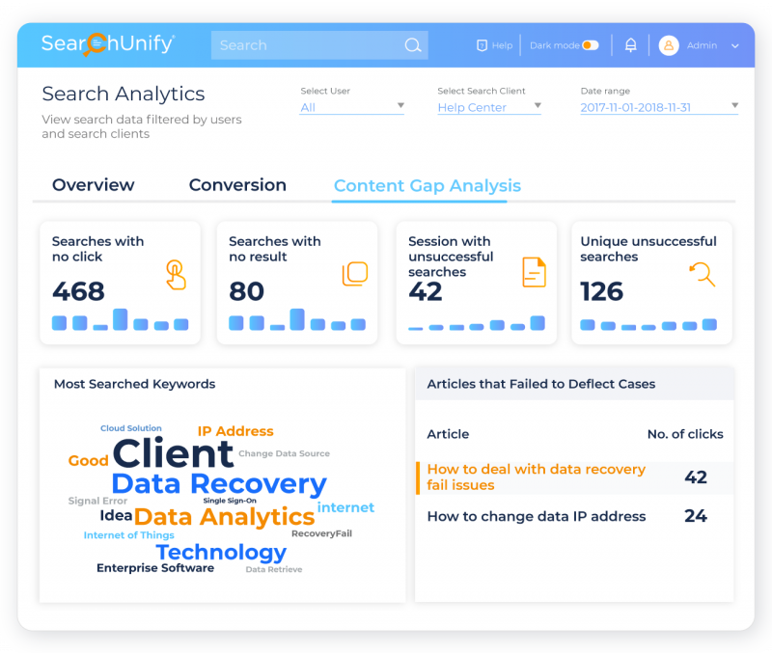Toggle the Dark mode switch
The width and height of the screenshot is (772, 653).
(591, 45)
